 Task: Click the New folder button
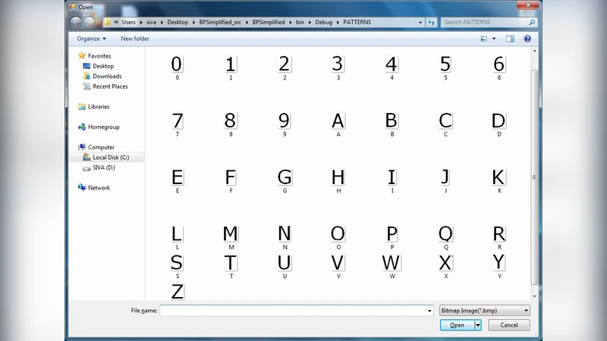coord(135,39)
